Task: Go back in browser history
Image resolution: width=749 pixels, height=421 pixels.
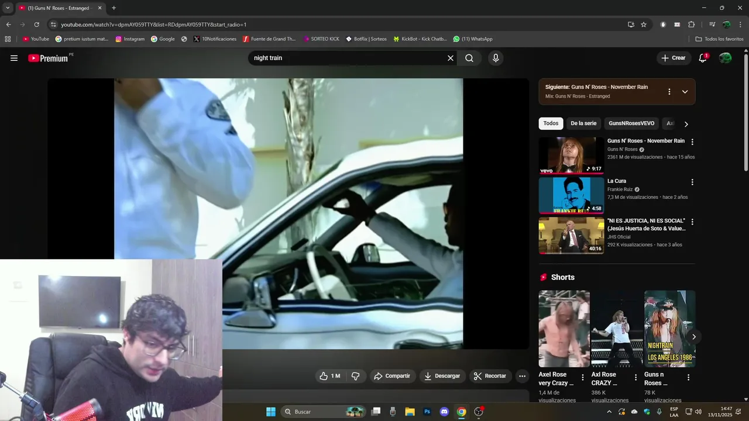Action: point(8,25)
